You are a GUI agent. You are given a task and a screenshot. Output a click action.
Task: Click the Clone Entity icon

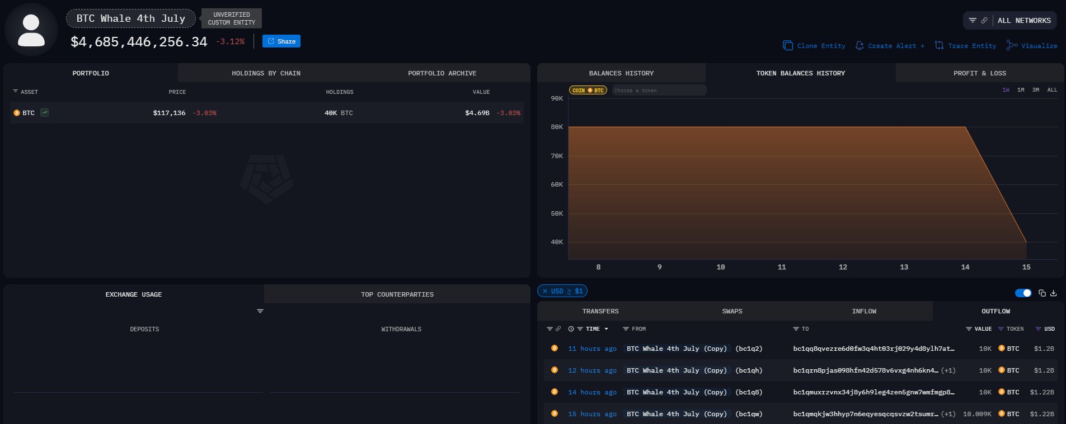[x=788, y=46]
